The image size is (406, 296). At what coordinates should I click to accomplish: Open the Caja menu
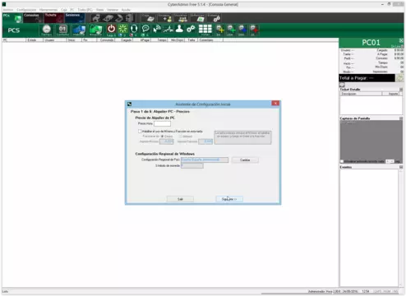pyautogui.click(x=64, y=10)
